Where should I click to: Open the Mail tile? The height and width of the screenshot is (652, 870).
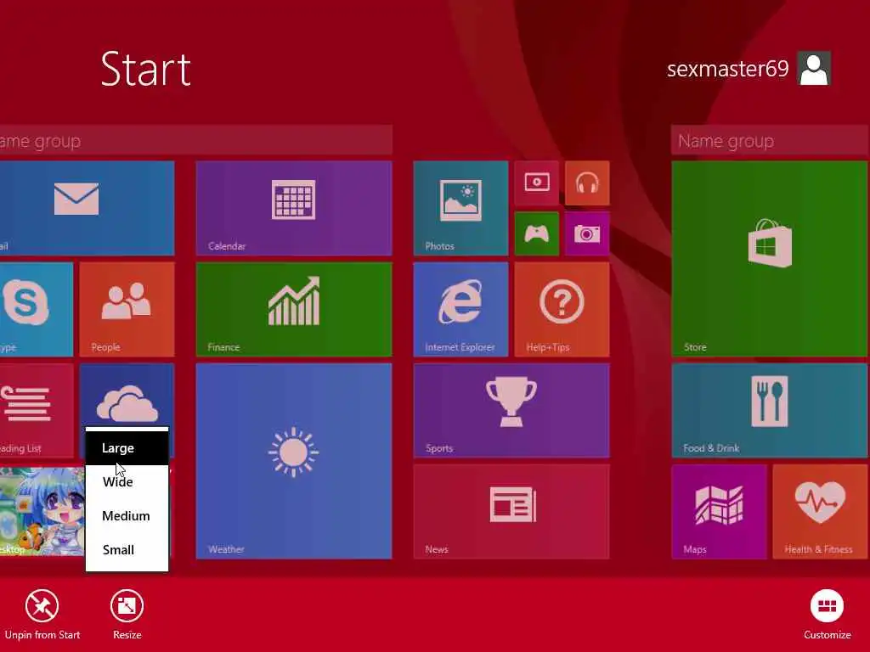[88, 209]
